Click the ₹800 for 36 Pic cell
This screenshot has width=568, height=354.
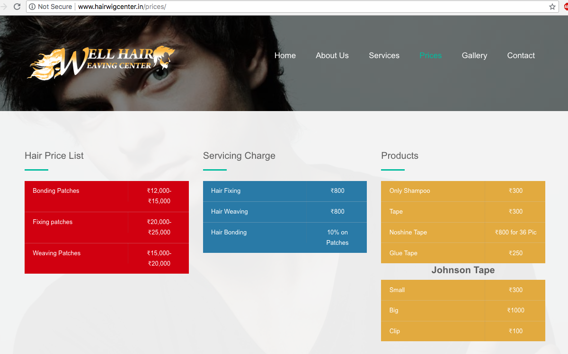coord(515,233)
